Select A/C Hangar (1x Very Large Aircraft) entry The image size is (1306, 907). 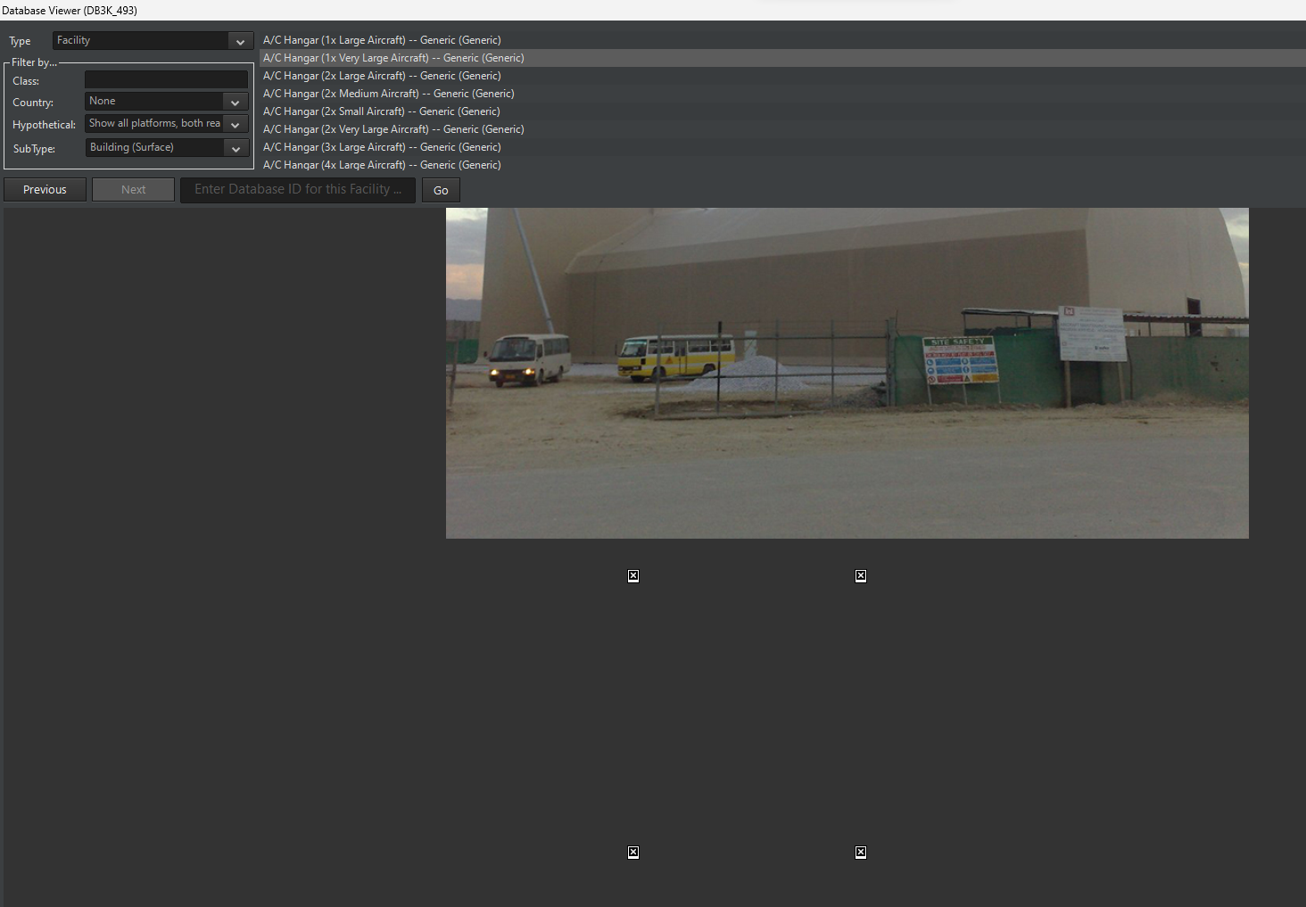pos(782,58)
